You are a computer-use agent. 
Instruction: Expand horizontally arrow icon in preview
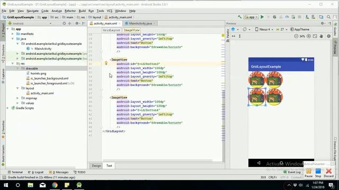click(234, 36)
